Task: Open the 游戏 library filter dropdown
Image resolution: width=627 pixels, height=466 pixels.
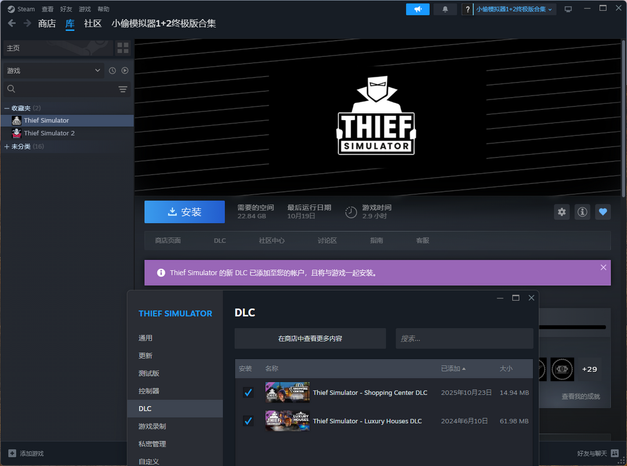Action: click(53, 70)
